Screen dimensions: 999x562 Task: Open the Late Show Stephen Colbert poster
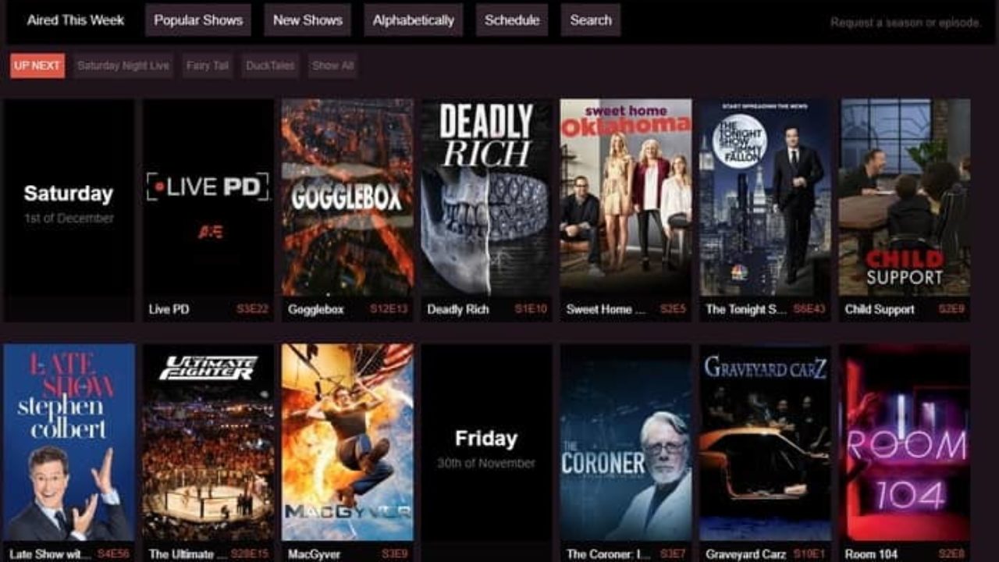point(69,443)
